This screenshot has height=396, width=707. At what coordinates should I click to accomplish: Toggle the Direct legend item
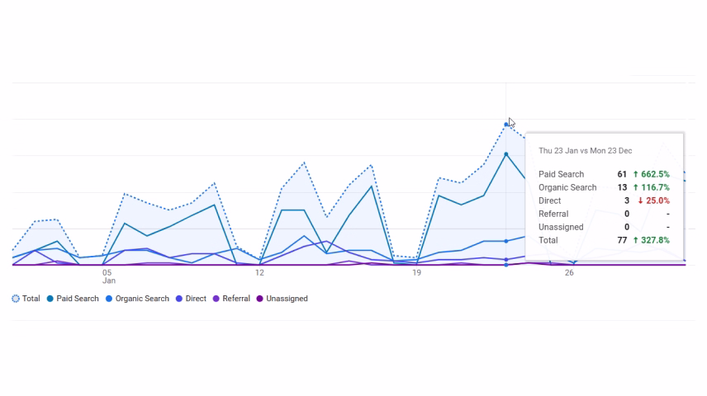191,299
